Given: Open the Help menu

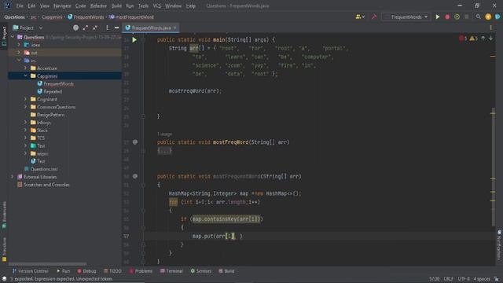Looking at the screenshot, I should (191, 6).
